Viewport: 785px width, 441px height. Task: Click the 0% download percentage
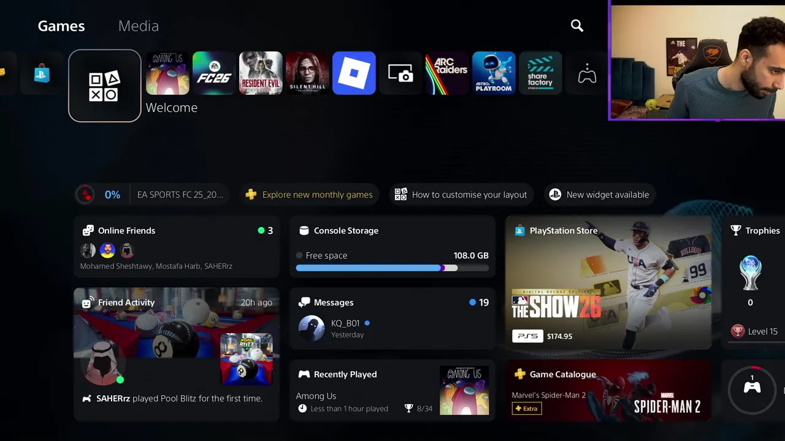pos(112,195)
